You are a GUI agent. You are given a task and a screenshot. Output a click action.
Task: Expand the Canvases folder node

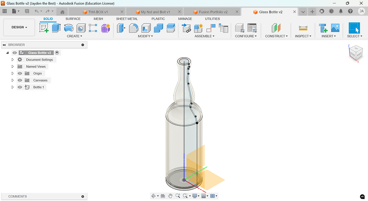coord(13,80)
